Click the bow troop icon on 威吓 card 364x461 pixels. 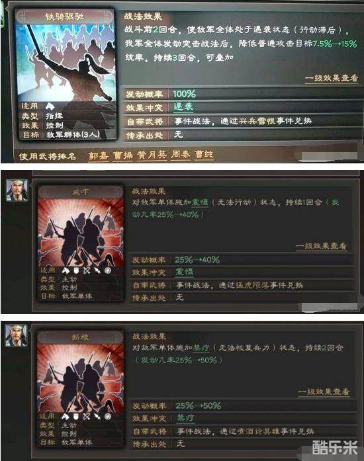coord(87,271)
